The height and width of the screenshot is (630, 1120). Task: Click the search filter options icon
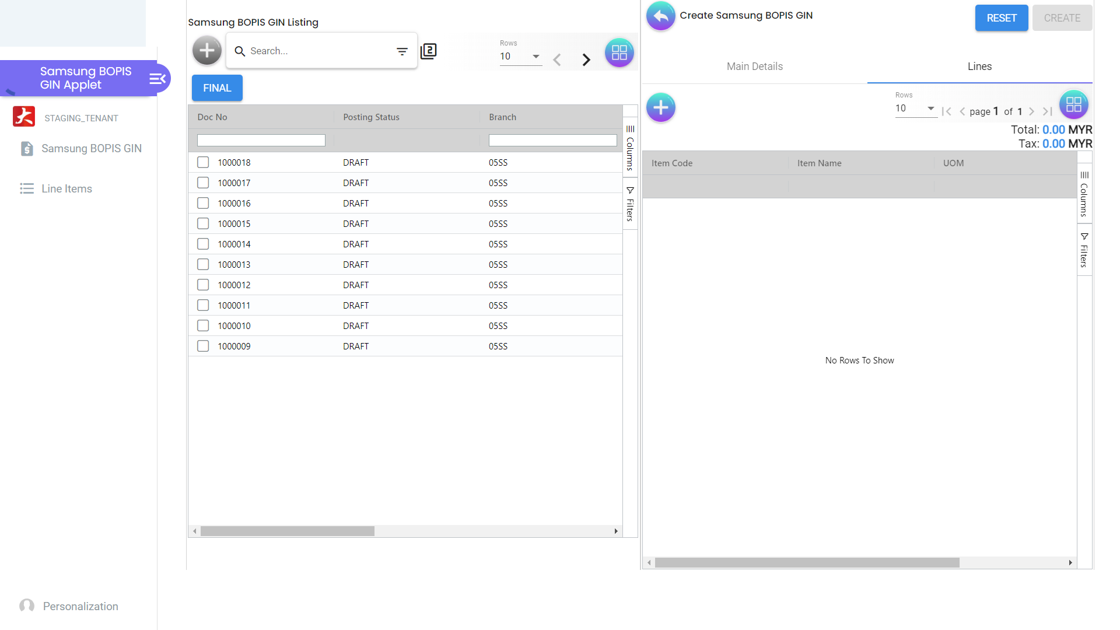pos(402,51)
